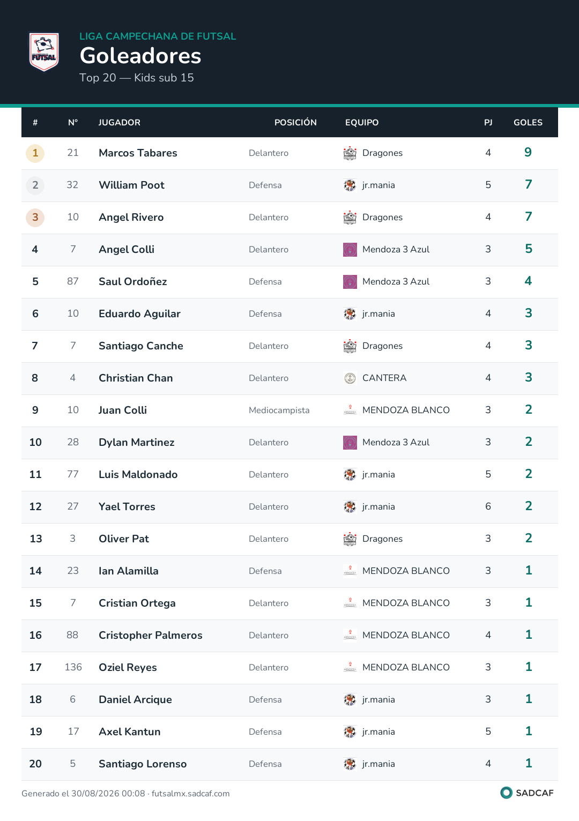The image size is (579, 821).
Task: Click Dragones team logo beside Marcos Tabares
Action: pyautogui.click(x=350, y=153)
